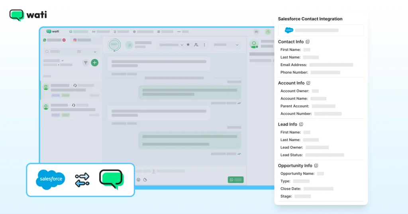
Task: Click the 'Opportunity Info' section heading
Action: [295, 165]
